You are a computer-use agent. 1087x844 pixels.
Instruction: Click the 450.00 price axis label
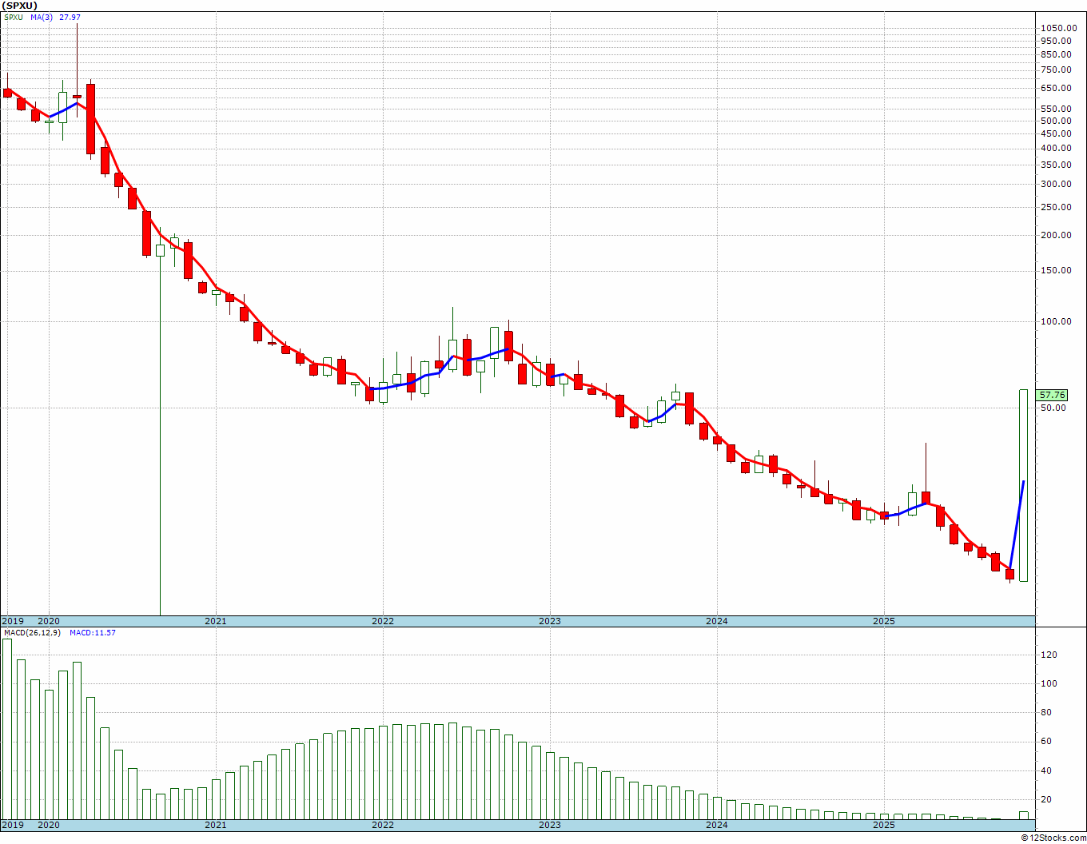click(1056, 133)
